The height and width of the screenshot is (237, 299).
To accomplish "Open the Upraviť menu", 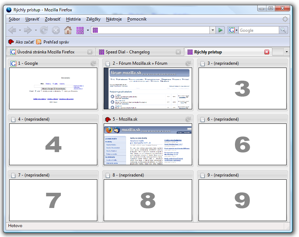I will 33,19.
